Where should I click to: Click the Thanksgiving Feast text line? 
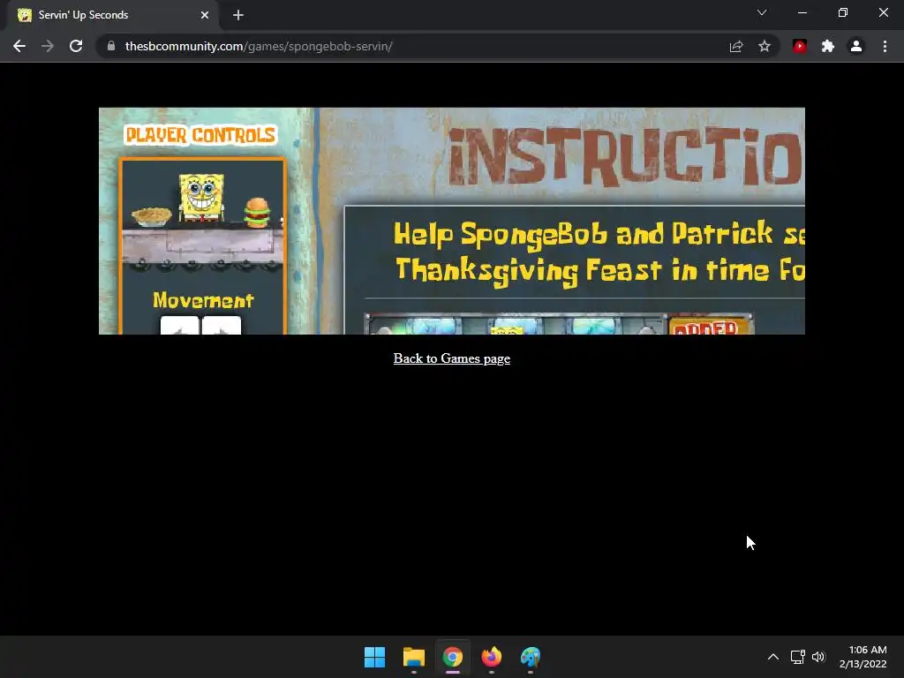click(x=599, y=270)
